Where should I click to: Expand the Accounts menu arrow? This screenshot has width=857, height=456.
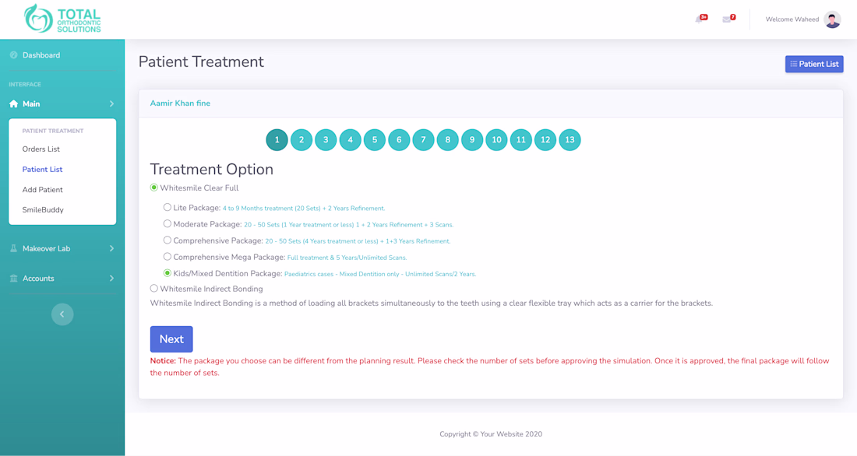(x=111, y=278)
